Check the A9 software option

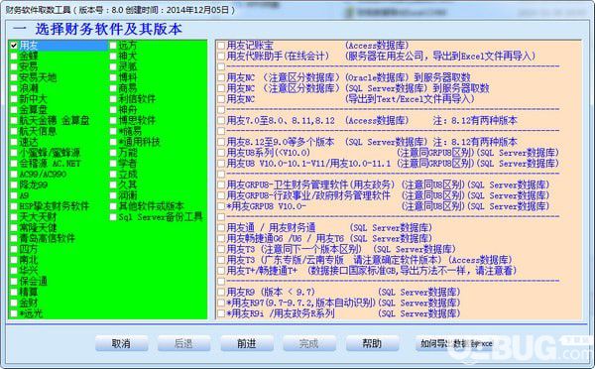pos(14,195)
